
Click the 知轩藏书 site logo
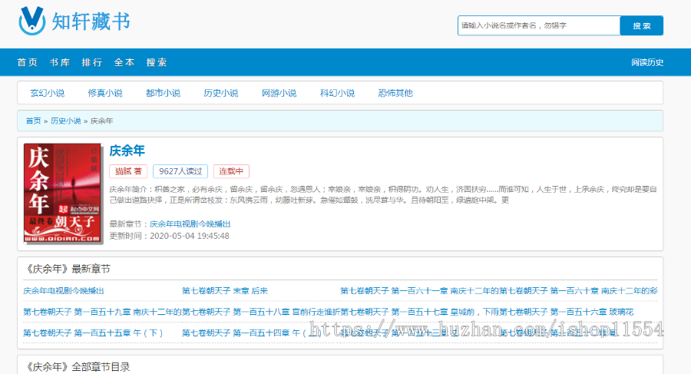pos(74,22)
